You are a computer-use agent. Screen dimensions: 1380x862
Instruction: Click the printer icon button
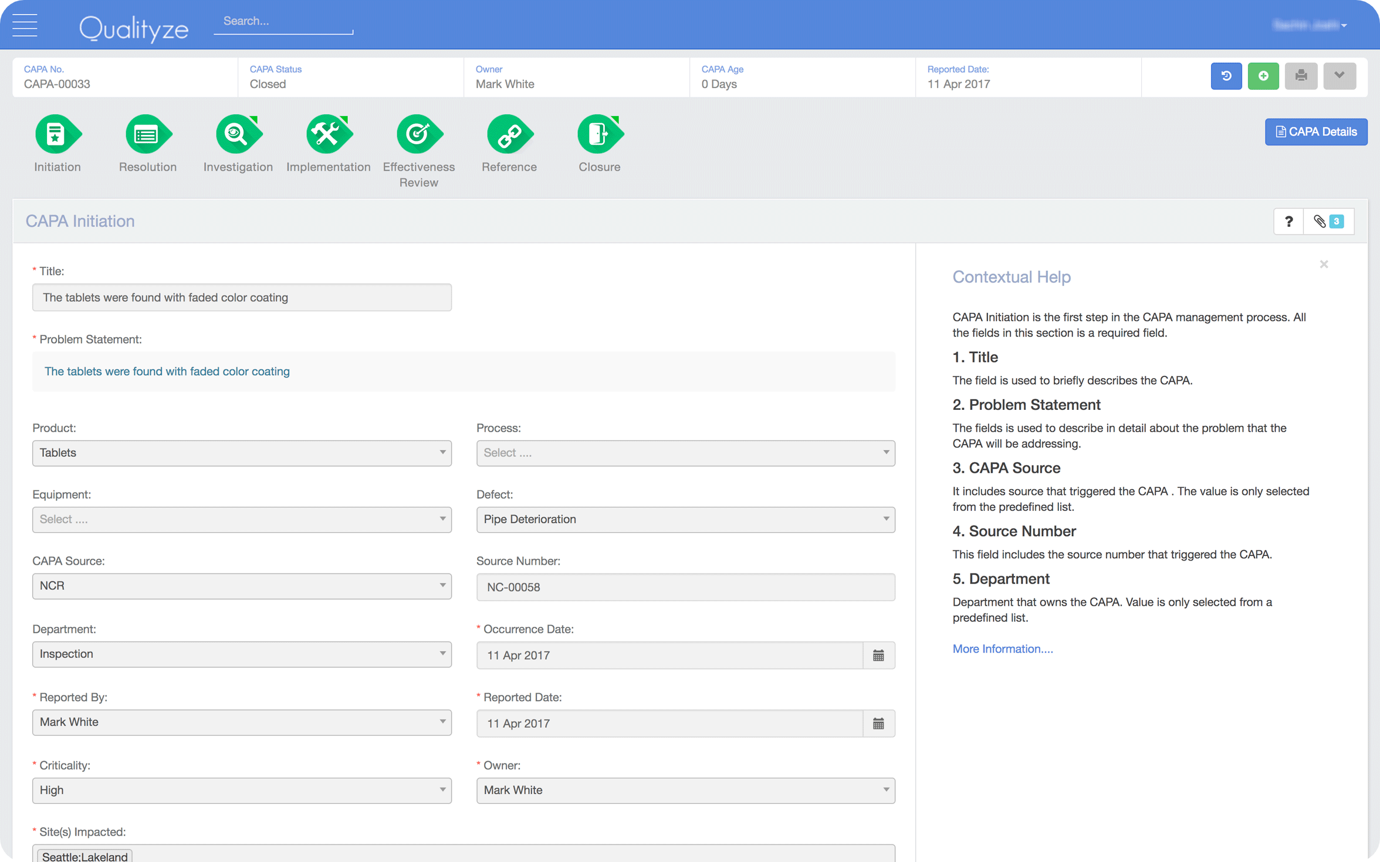click(x=1301, y=76)
